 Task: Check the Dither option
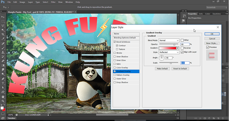(x=182, y=40)
